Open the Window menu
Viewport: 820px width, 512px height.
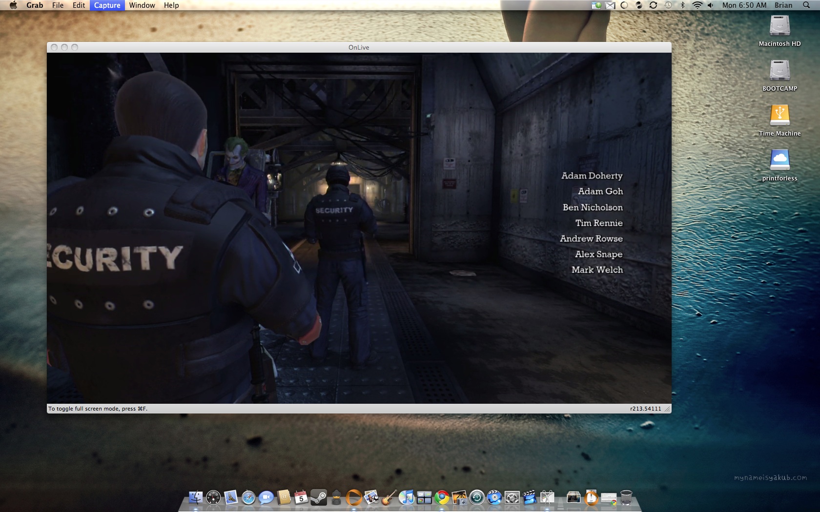tap(142, 5)
